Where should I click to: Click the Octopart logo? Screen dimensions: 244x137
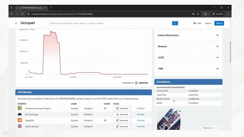pos(28,23)
